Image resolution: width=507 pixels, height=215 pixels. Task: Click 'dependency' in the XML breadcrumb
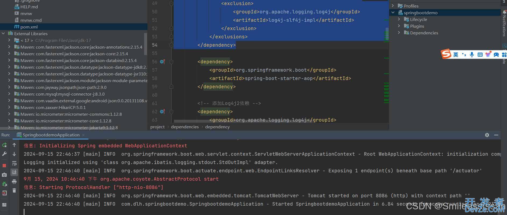tap(217, 127)
